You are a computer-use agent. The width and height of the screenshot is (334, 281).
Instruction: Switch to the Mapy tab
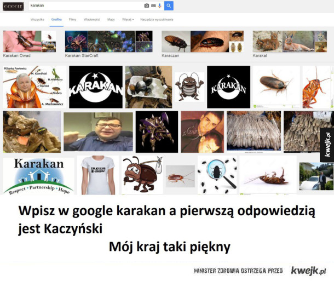click(111, 19)
